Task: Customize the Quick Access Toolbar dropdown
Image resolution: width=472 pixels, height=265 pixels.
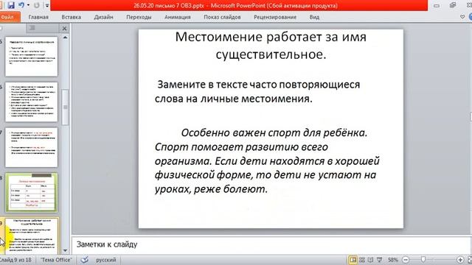Action: click(x=47, y=5)
